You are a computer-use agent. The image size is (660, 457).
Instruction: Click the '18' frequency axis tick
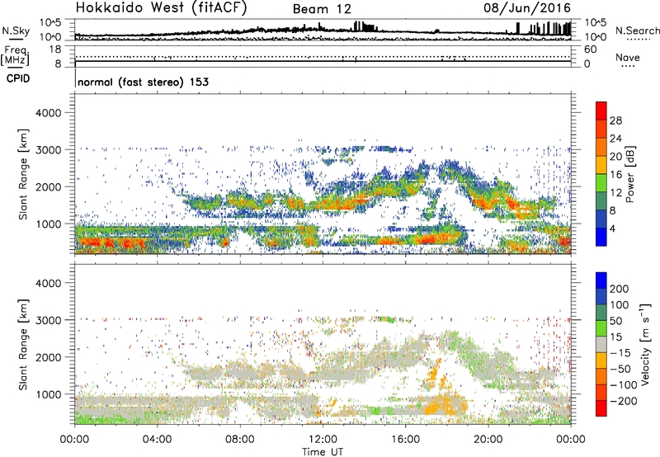55,49
